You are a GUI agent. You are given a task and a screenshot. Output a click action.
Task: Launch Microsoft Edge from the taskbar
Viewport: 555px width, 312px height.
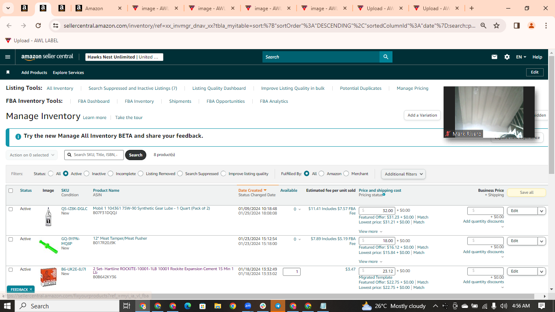click(188, 306)
